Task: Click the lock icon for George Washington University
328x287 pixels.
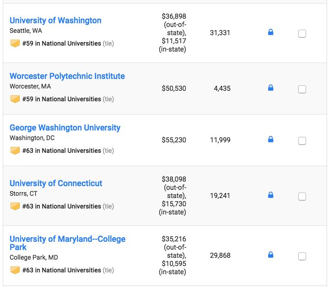Action: tap(270, 140)
